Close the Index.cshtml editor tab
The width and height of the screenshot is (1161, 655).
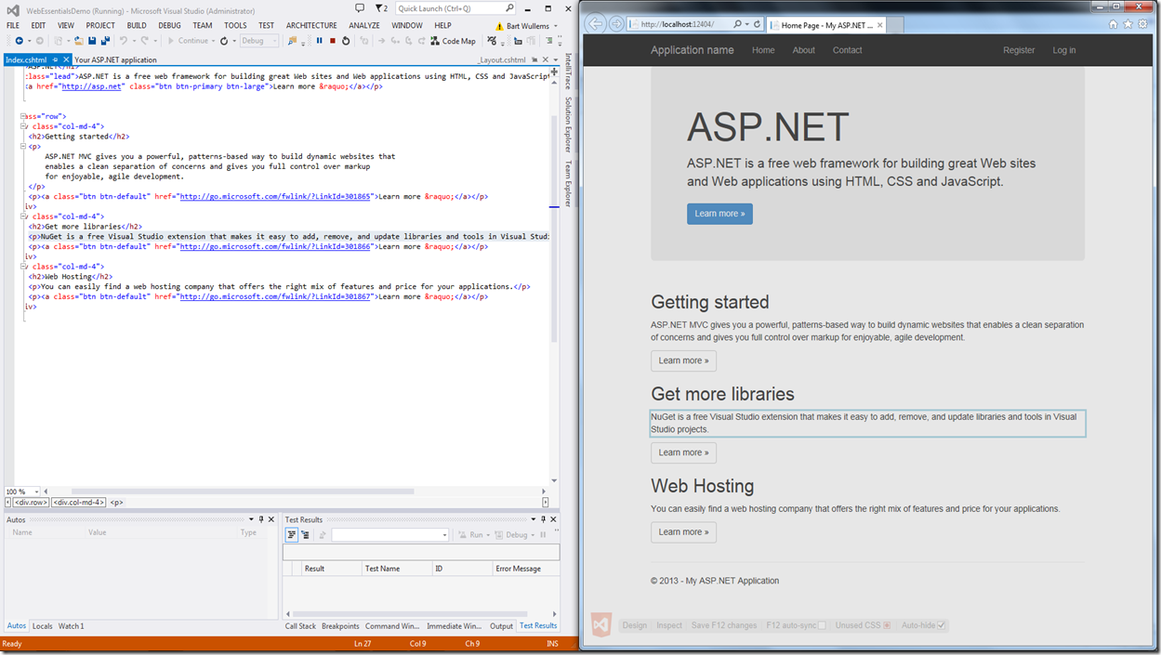tap(66, 59)
